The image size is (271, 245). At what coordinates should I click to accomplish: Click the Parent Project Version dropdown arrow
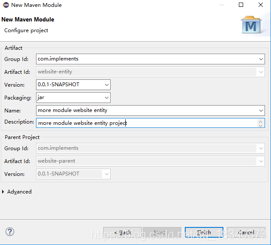click(107, 174)
